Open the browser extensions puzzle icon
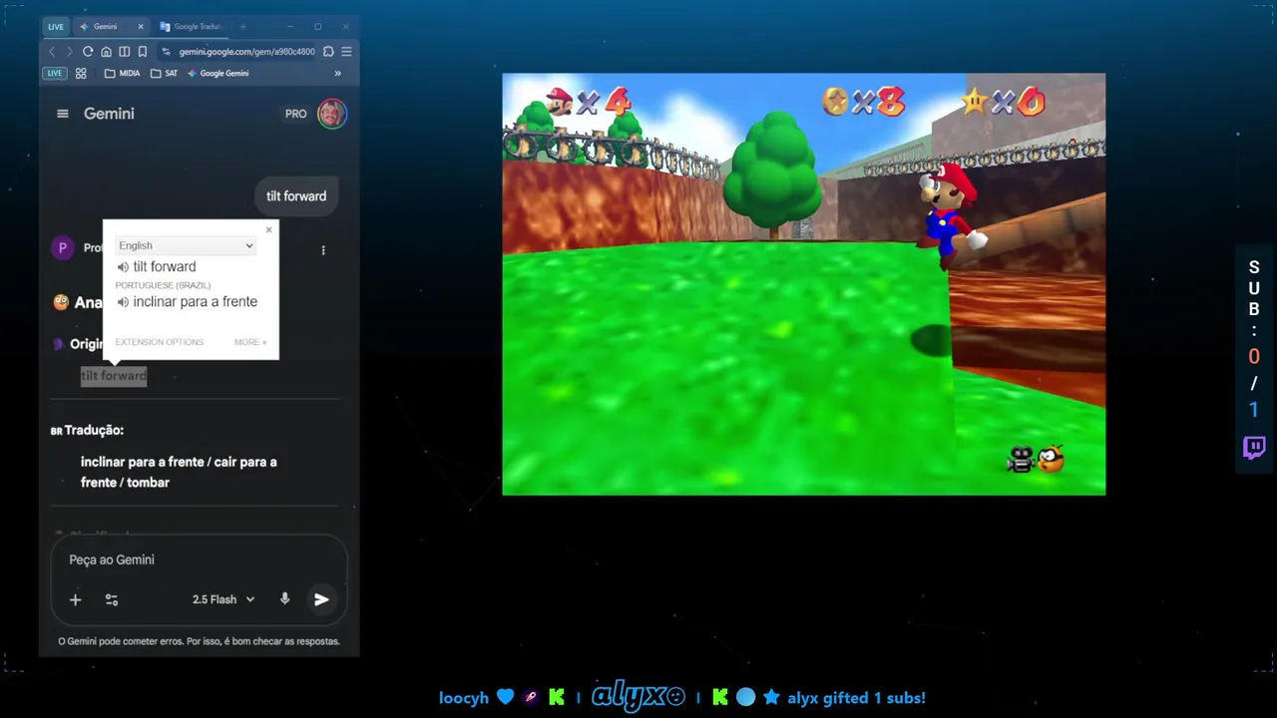 [x=328, y=52]
